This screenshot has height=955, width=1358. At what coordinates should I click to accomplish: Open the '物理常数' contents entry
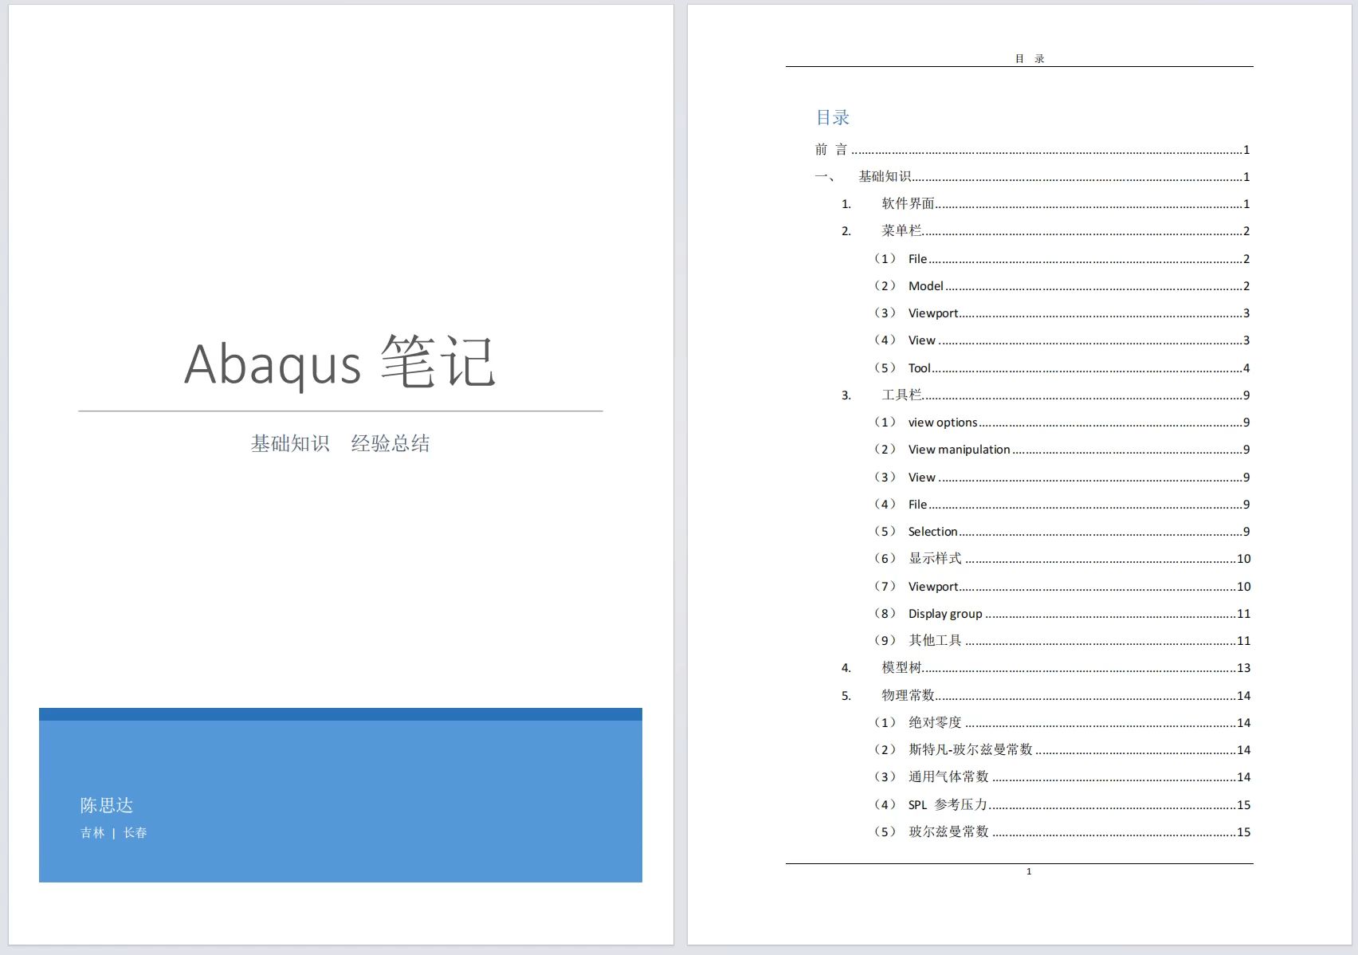coord(1046,696)
